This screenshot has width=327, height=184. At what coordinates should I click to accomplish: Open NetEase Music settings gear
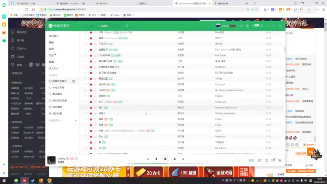click(x=247, y=26)
